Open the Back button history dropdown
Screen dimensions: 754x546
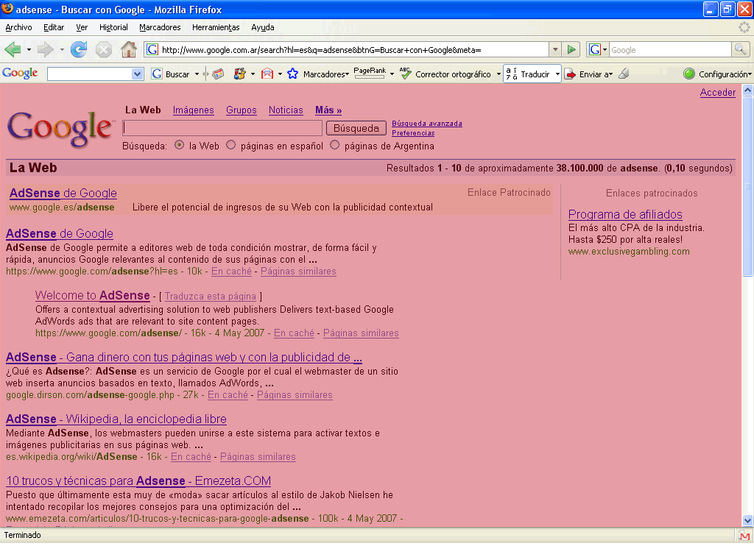point(29,49)
